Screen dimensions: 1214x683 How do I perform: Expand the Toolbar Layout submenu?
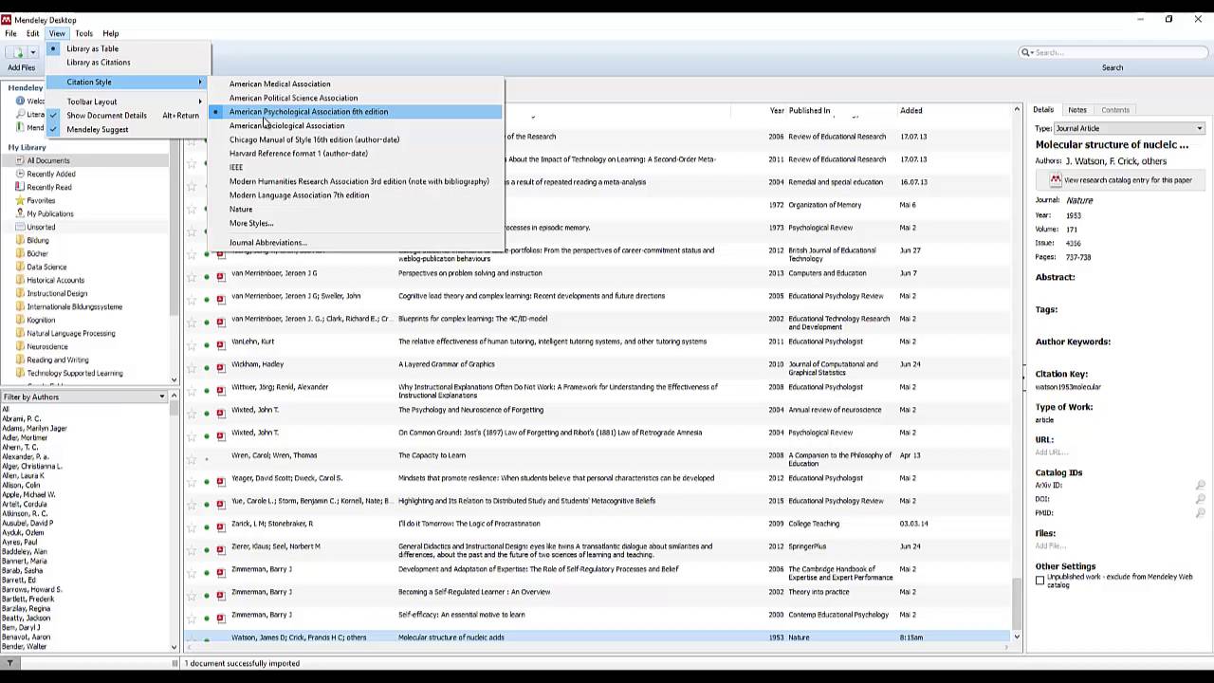coord(126,102)
